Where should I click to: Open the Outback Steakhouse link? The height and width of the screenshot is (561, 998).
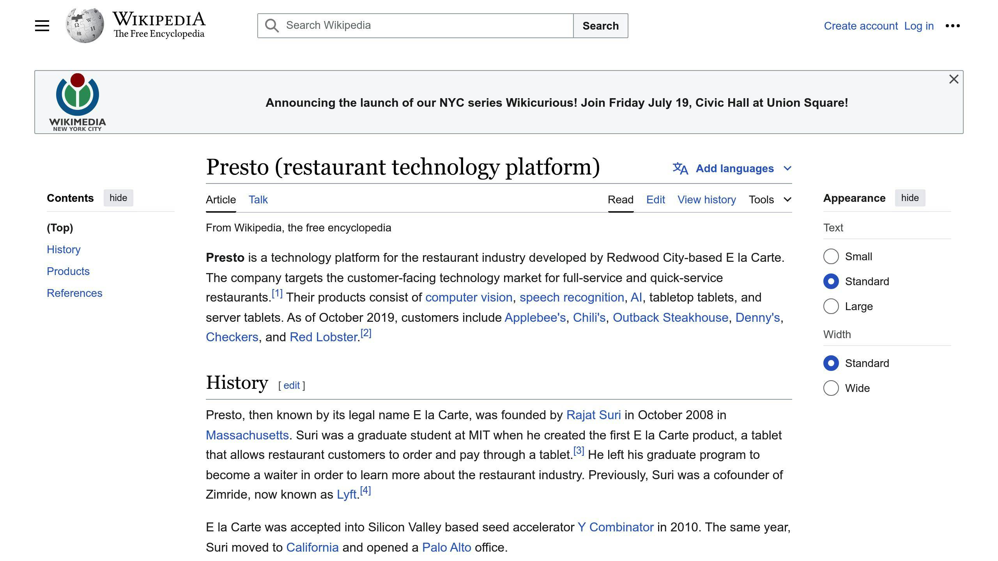coord(671,318)
